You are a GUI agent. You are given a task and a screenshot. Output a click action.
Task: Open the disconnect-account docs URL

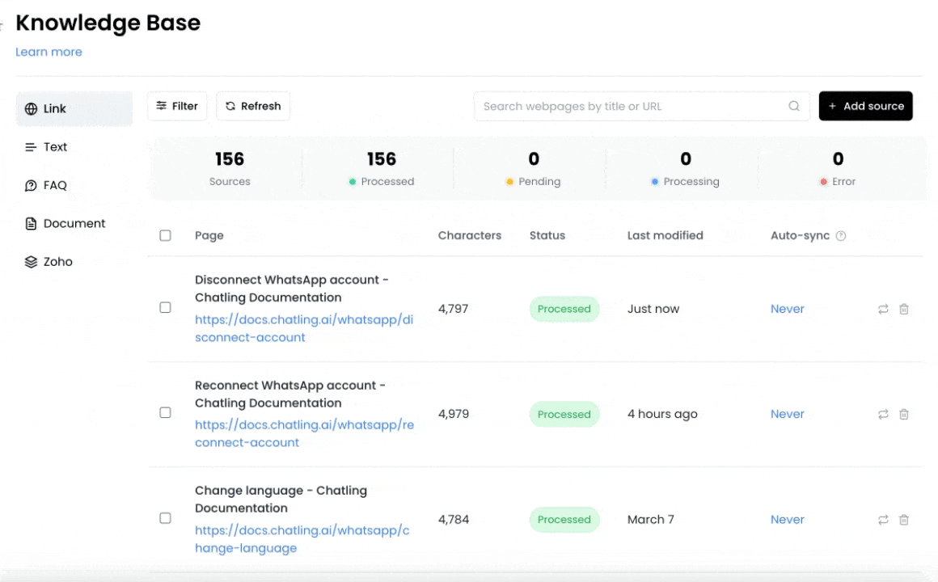[x=304, y=328]
